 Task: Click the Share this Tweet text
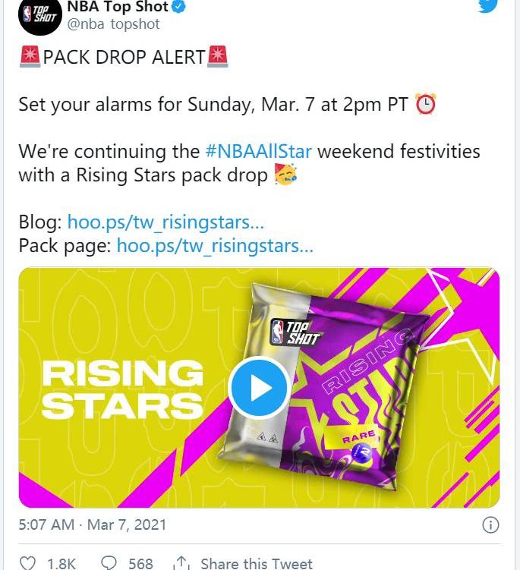[257, 563]
